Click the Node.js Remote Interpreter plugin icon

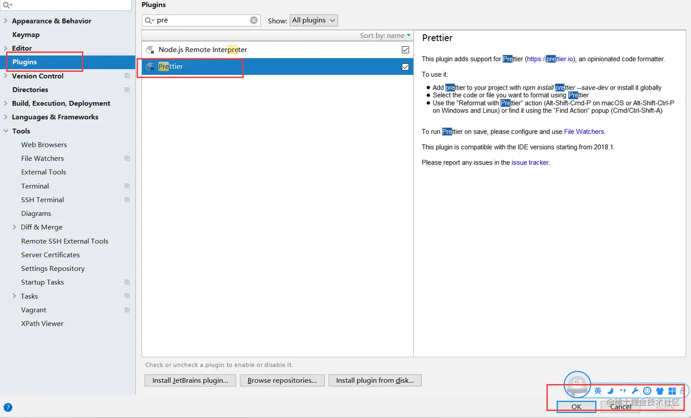(150, 49)
